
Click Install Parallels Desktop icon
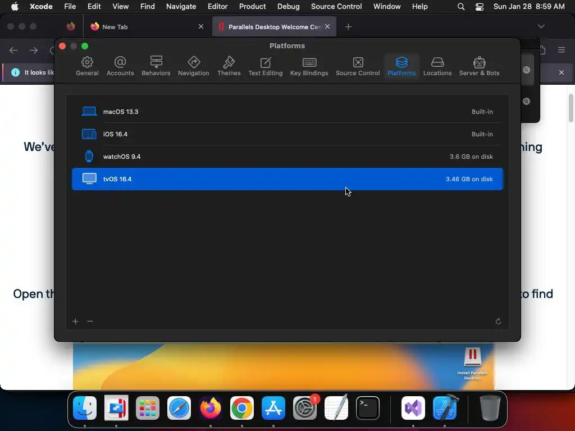(x=472, y=363)
